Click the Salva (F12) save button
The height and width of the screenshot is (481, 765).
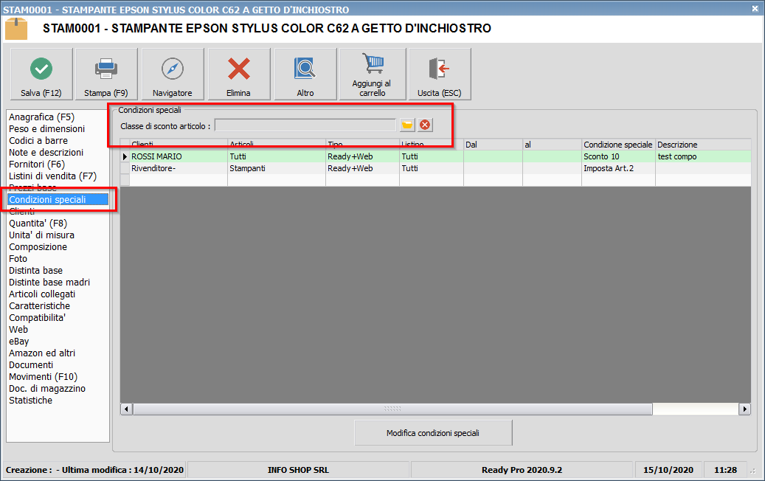(x=41, y=75)
